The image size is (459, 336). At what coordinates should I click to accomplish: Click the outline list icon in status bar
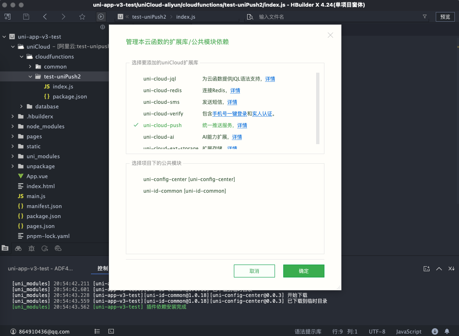point(97,331)
